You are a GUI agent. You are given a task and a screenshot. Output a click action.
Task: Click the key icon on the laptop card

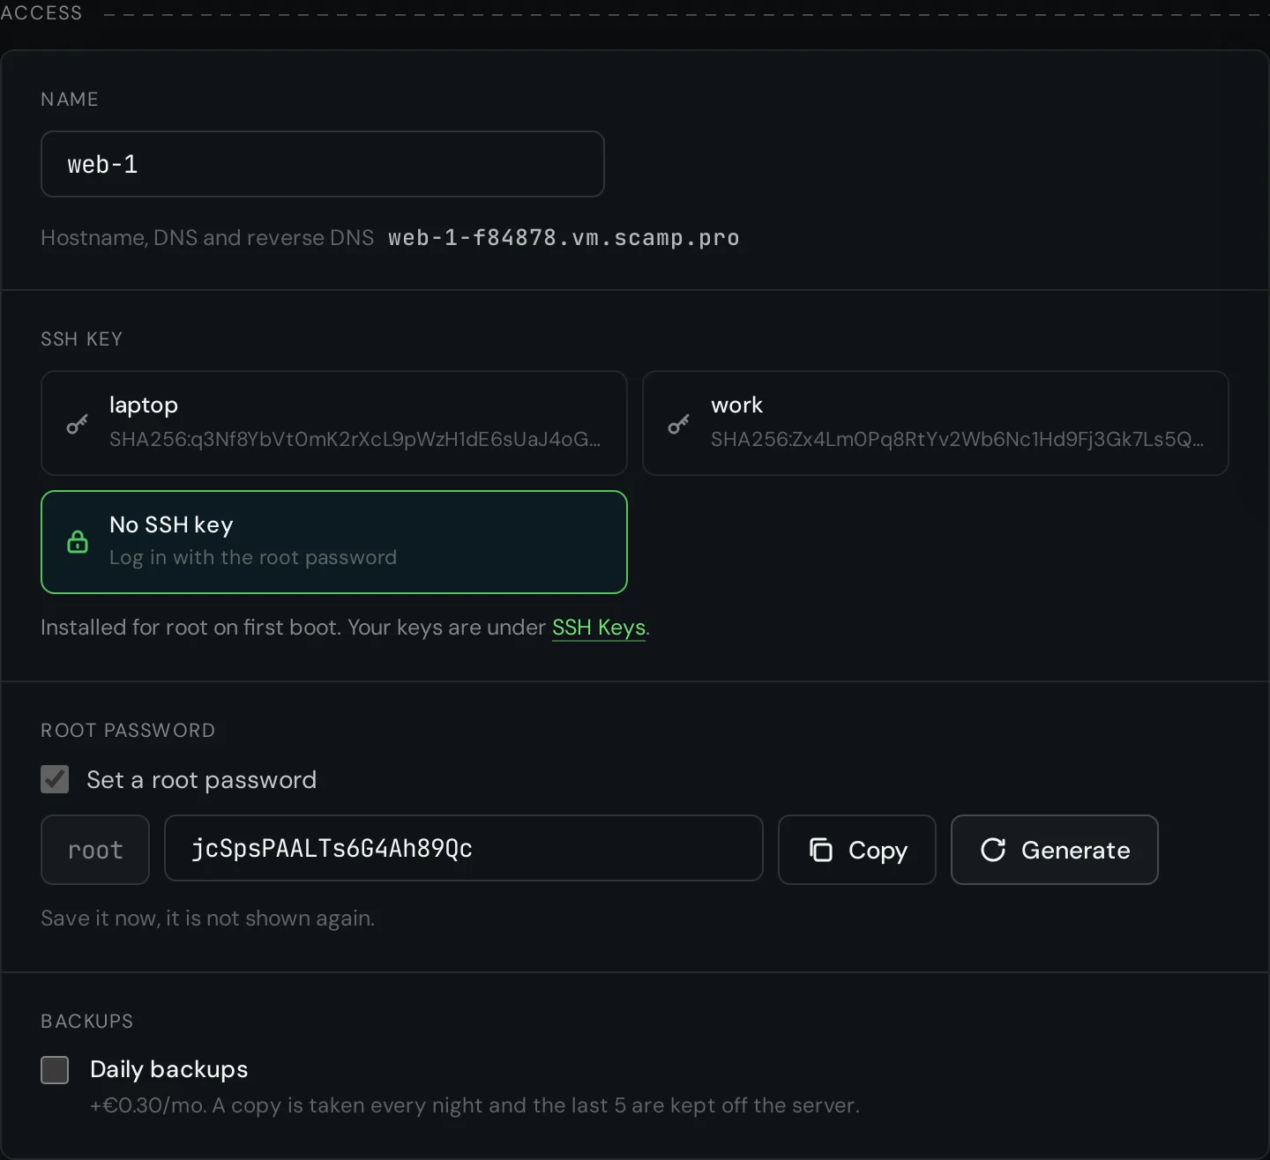click(x=78, y=424)
